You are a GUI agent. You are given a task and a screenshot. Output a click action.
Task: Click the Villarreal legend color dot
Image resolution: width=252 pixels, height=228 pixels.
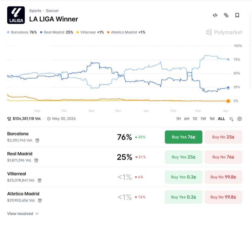[x=77, y=32]
